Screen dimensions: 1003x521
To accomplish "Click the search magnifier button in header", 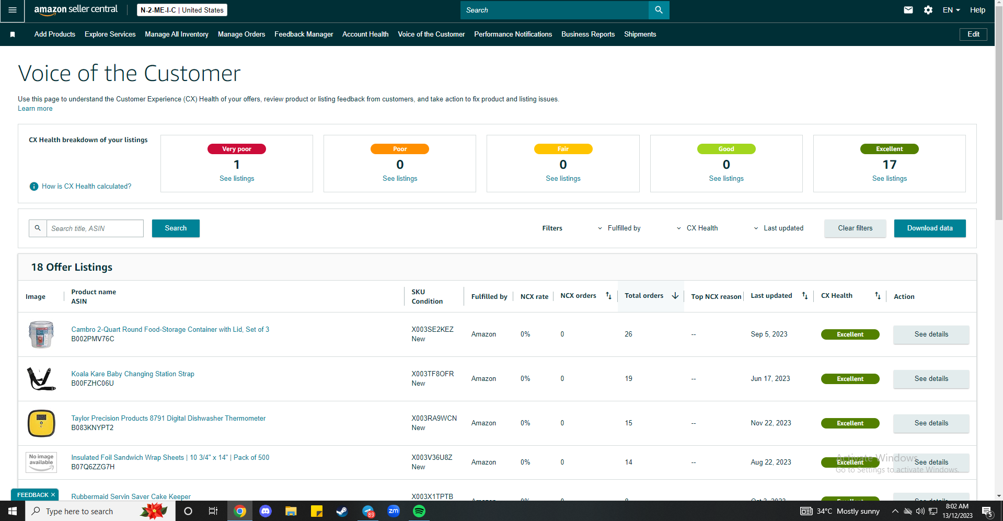I will 659,10.
